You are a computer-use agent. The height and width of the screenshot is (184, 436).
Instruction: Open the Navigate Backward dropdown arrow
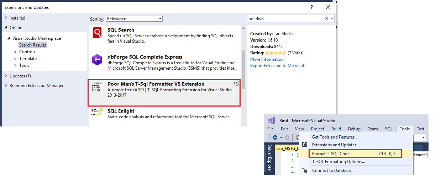(281, 137)
